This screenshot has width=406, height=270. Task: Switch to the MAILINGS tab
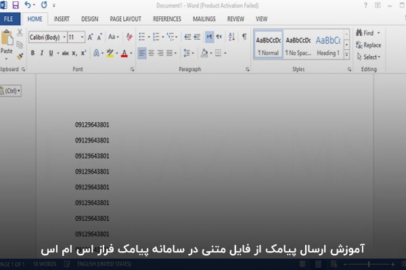(204, 19)
